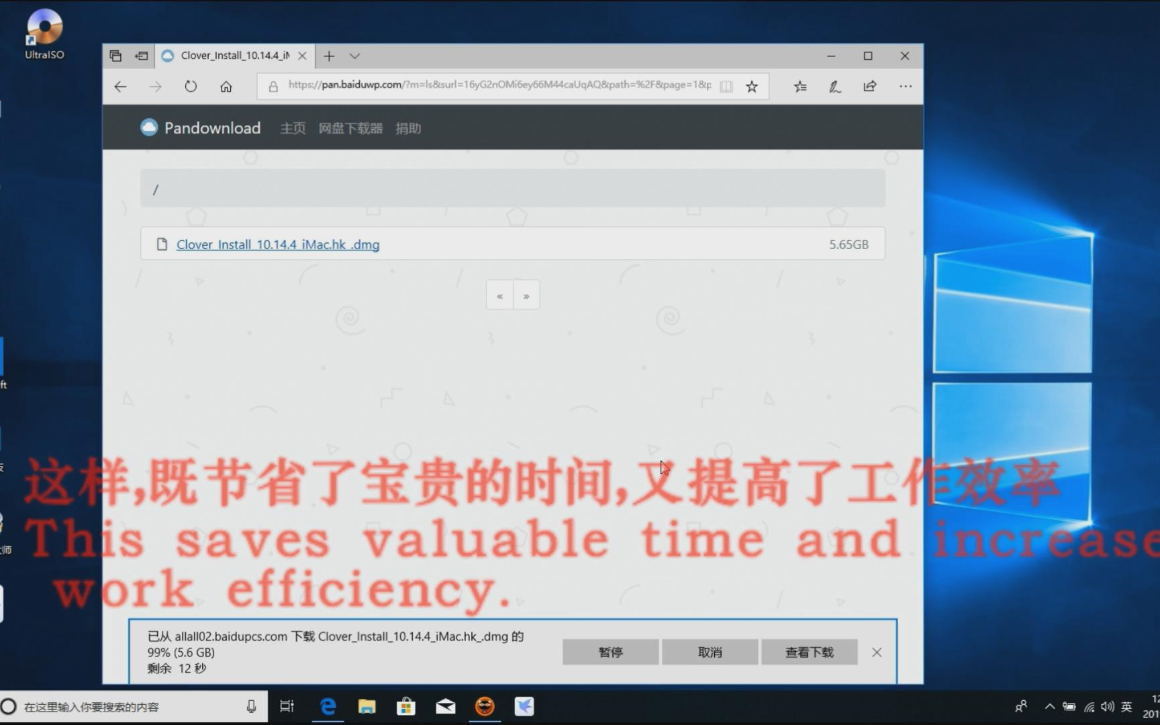The image size is (1160, 725).
Task: Click the file icon beside the dmg link
Action: pos(162,244)
